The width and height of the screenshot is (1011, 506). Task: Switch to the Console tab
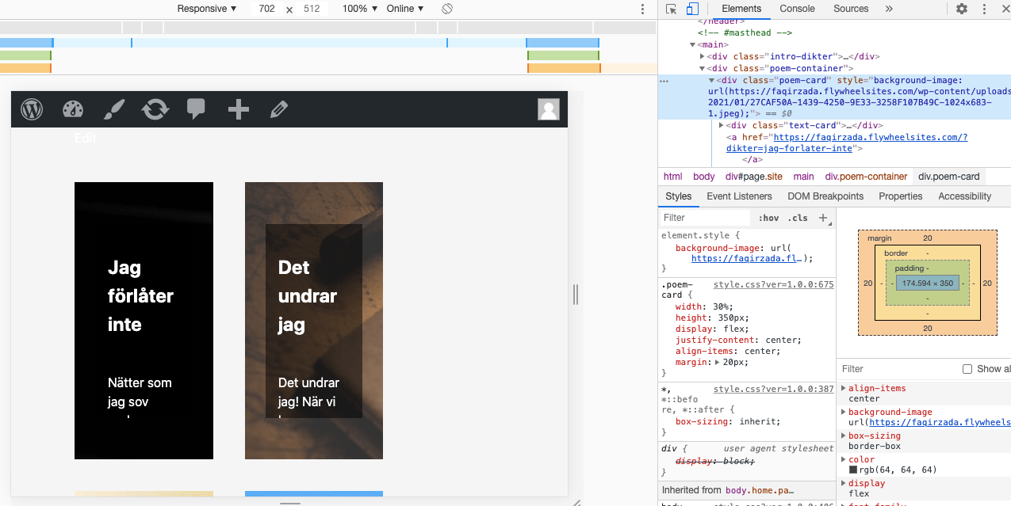click(797, 9)
